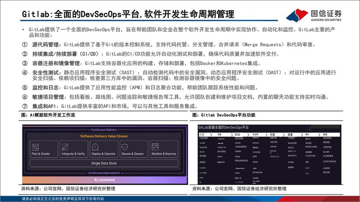360x202 pixels.
Task: Open the 安全的 stage tab
Action: click(255, 135)
